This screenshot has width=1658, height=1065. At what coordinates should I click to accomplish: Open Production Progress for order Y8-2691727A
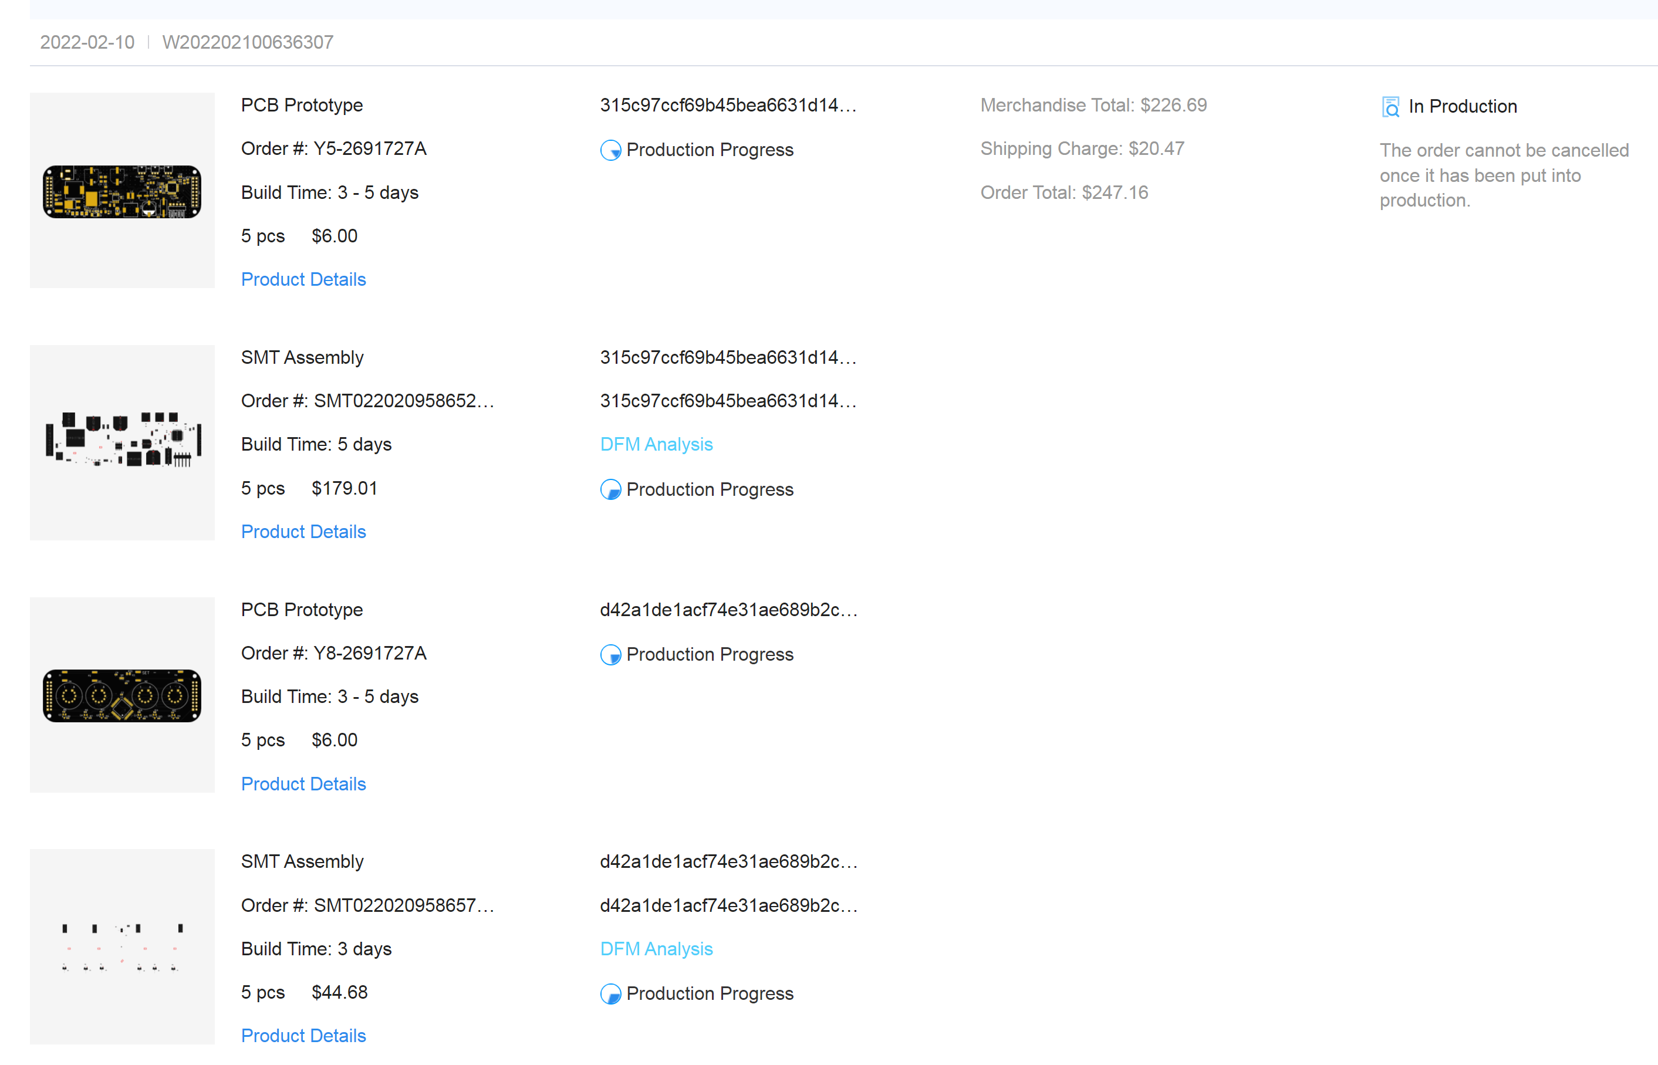click(x=710, y=654)
